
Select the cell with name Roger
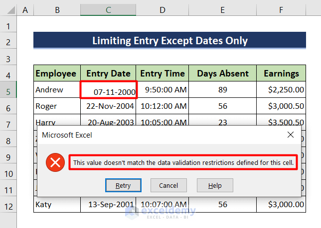click(56, 106)
